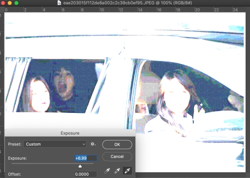Image resolution: width=250 pixels, height=178 pixels.
Task: Click the ruler origin corner box
Action: tap(2, 10)
